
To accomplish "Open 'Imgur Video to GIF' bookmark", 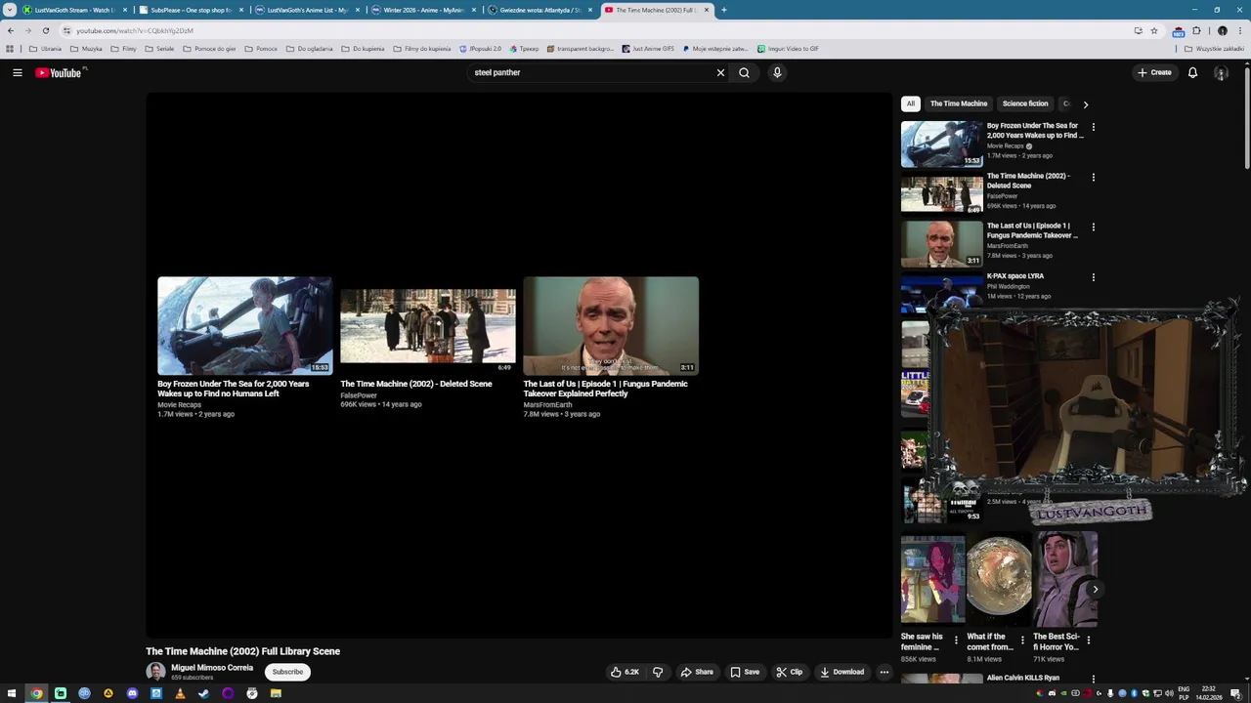I will point(788,48).
